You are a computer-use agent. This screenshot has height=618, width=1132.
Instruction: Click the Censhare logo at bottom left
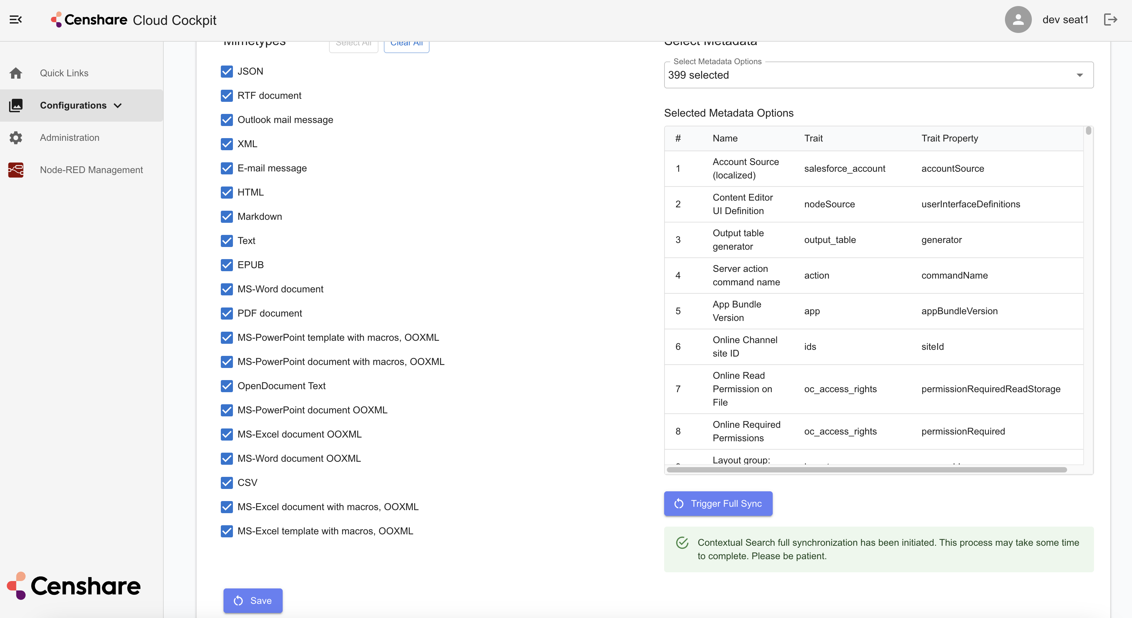pyautogui.click(x=73, y=585)
